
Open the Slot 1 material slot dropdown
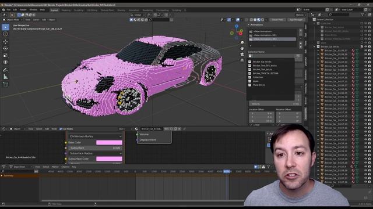126,129
